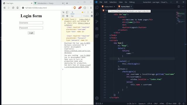Close the home.html editor tab

[131, 6]
